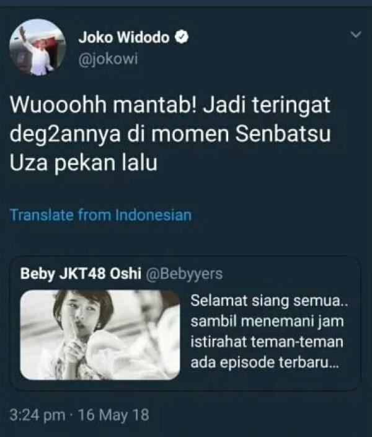The height and width of the screenshot is (437, 372).
Task: Click the blue verified badge icon
Action: click(182, 38)
